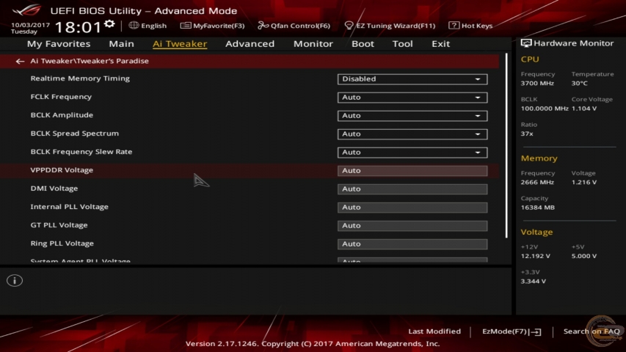Open FCLK Frequency dropdown
This screenshot has height=352, width=626.
pos(412,98)
